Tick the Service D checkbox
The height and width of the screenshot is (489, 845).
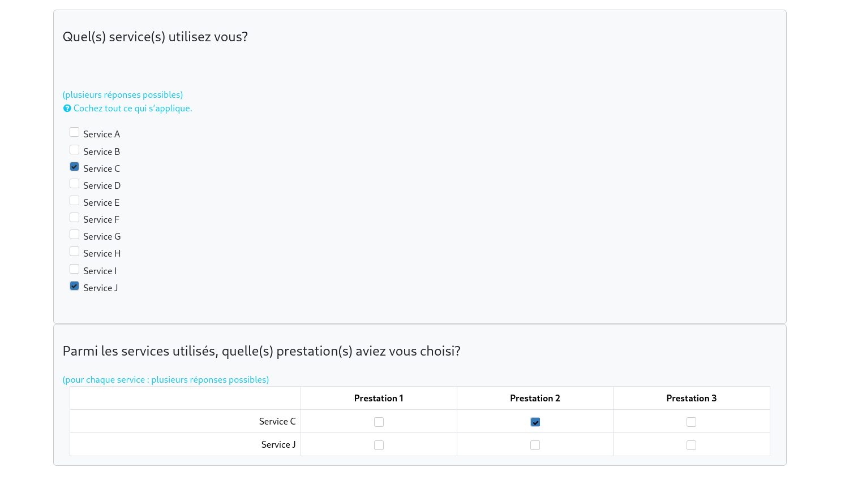74,184
